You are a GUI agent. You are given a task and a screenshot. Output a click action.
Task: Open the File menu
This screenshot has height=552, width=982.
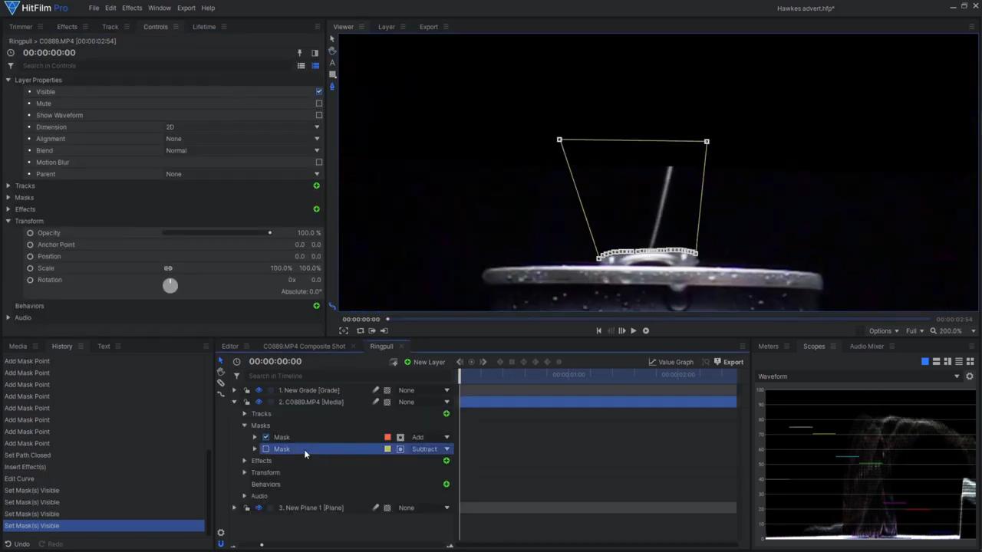(94, 8)
